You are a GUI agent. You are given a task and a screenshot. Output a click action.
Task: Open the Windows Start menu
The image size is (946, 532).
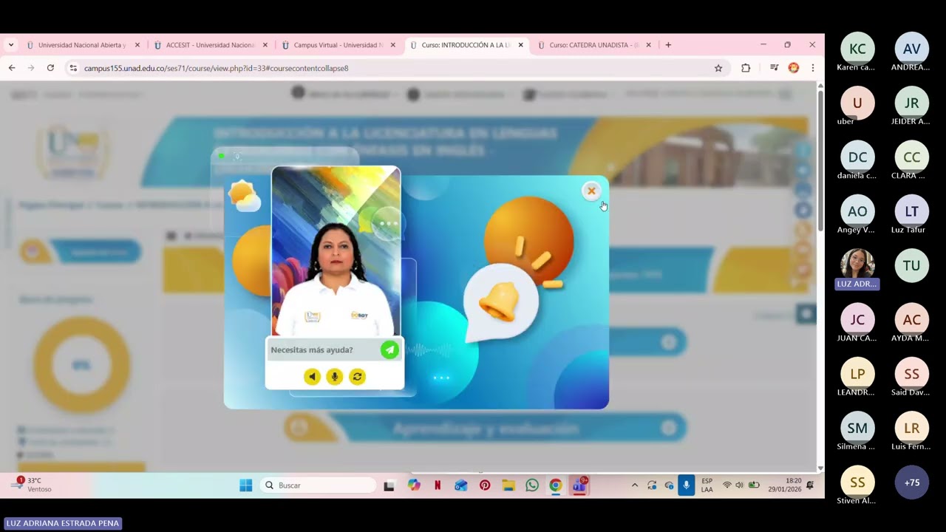click(x=246, y=485)
